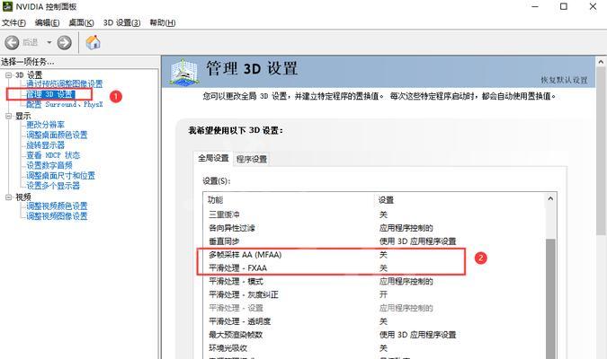Select 调整视频颜色设置 in tree
The height and width of the screenshot is (359, 607).
57,206
